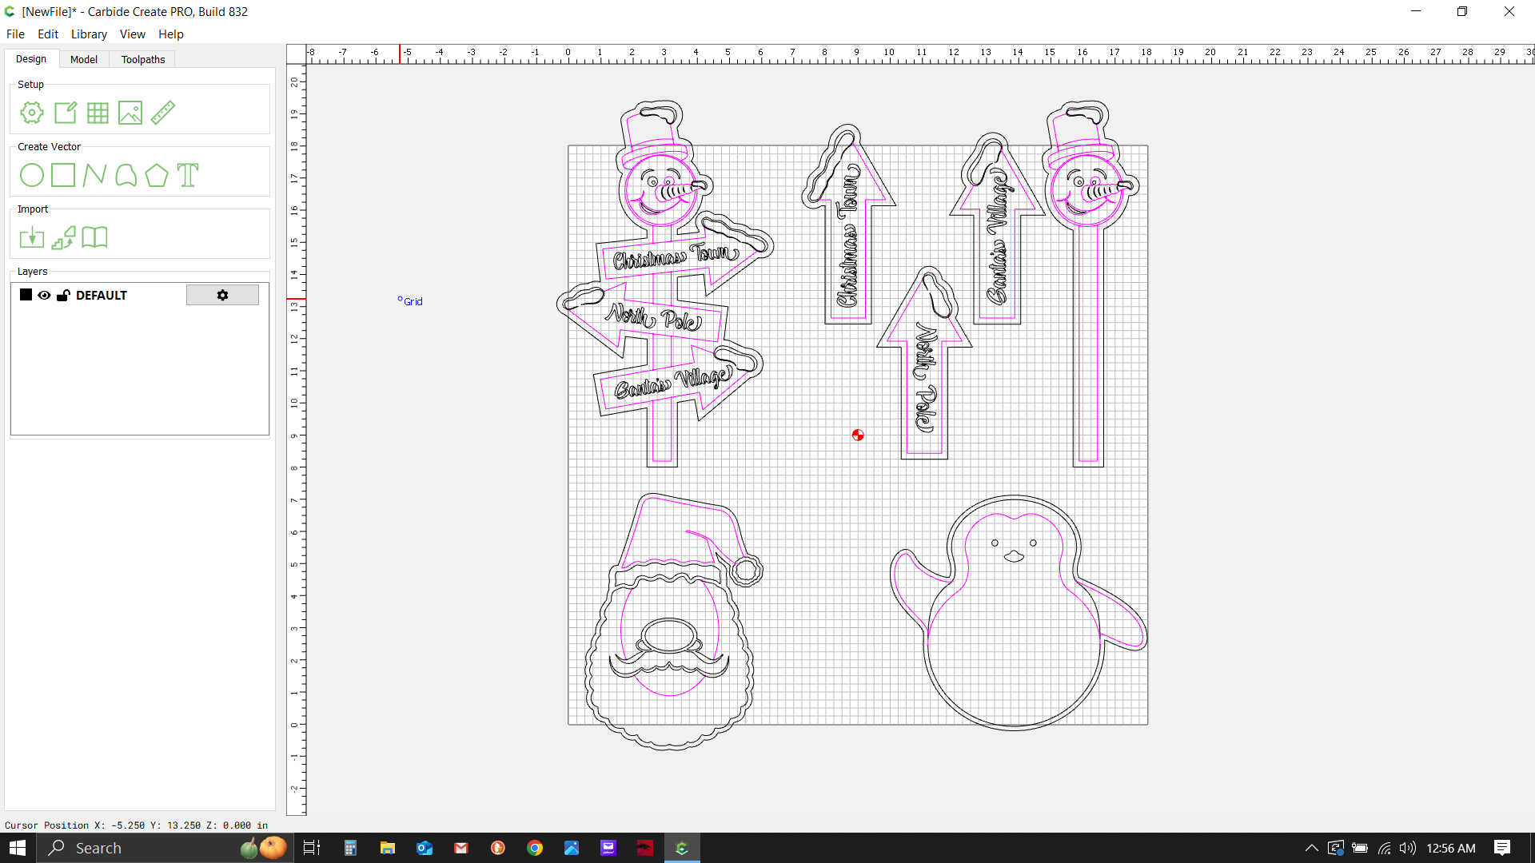The image size is (1535, 863).
Task: Click the import vector file icon
Action: 32,237
